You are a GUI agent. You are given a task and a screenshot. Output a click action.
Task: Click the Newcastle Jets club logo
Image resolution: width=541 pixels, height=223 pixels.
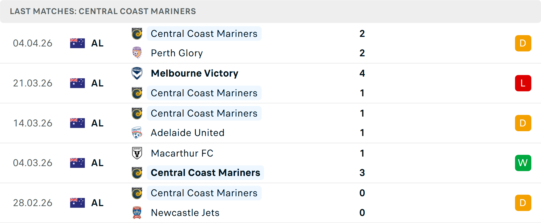click(137, 213)
